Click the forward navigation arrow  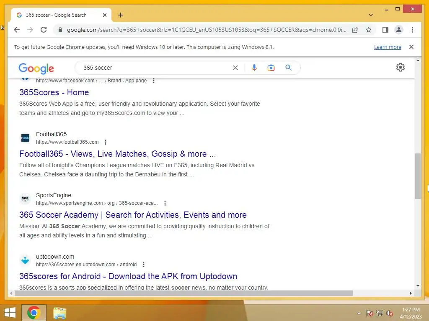point(30,30)
